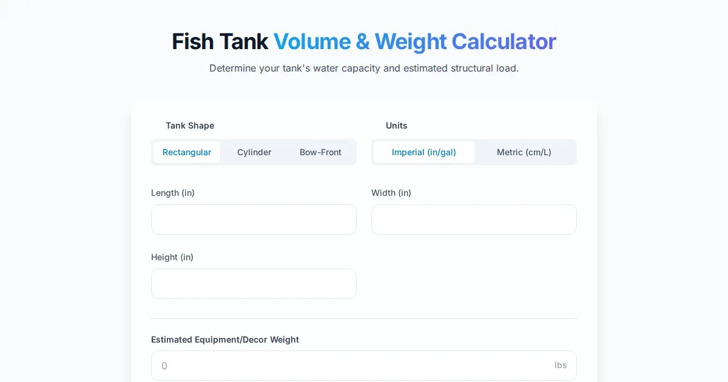Screen dimensions: 728x382
Task: Click the subtitle about water capacity
Action: point(364,69)
